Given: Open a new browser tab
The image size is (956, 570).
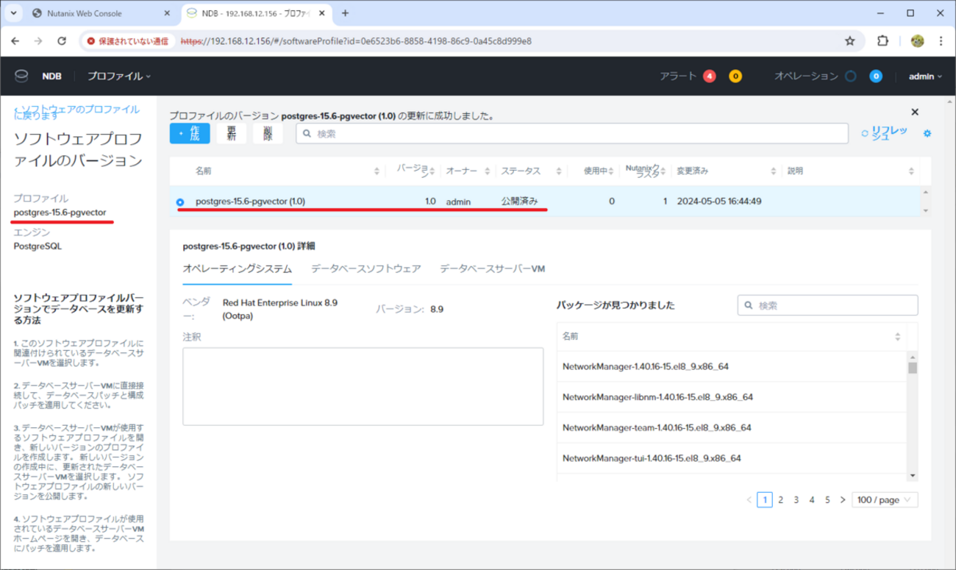Looking at the screenshot, I should click(345, 13).
